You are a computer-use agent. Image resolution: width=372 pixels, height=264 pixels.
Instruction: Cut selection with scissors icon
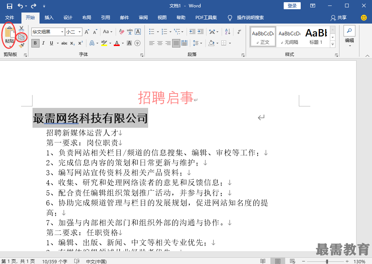tap(21, 29)
